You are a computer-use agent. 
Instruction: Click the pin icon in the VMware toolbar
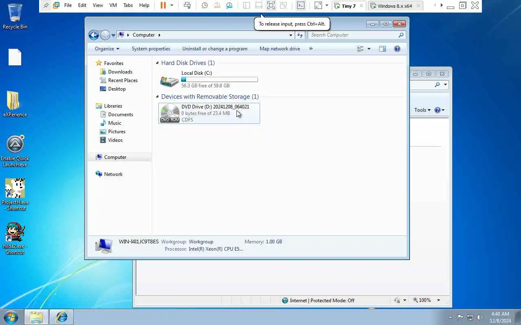pyautogui.click(x=46, y=5)
